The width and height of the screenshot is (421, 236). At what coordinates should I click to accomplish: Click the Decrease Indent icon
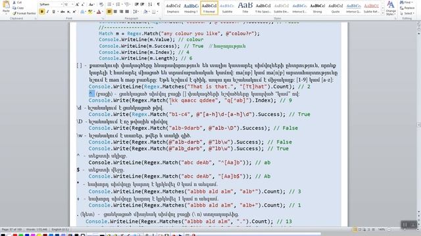point(137,5)
